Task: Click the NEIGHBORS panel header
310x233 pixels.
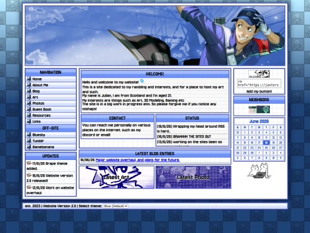Action: 259,100
